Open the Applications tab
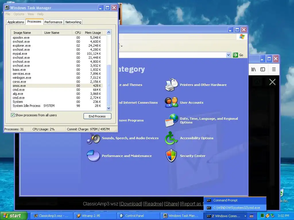The image size is (294, 220). point(16,22)
